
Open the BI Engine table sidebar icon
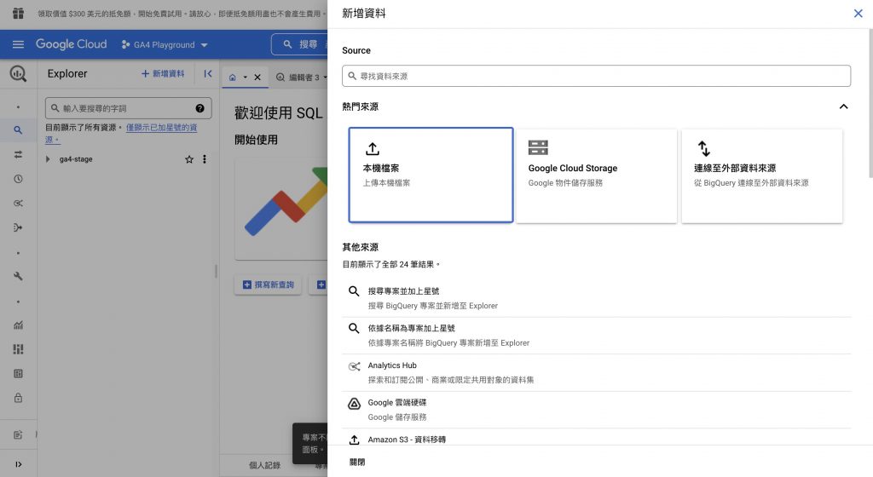click(x=18, y=374)
